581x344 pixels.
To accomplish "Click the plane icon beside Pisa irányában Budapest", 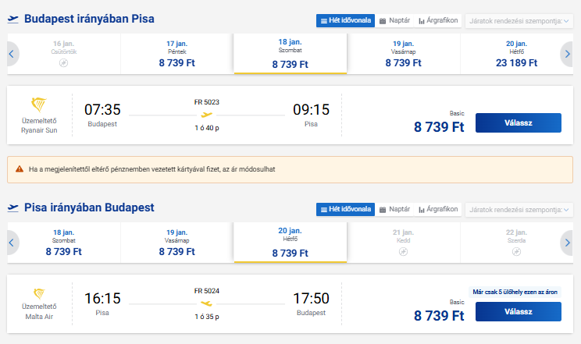I will [x=13, y=208].
